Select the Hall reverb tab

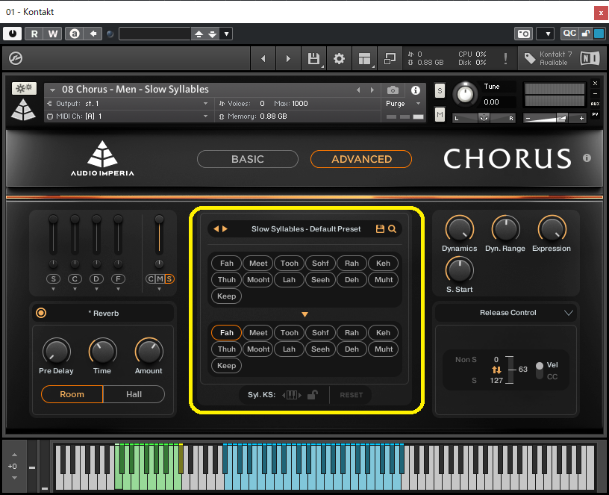click(x=134, y=394)
